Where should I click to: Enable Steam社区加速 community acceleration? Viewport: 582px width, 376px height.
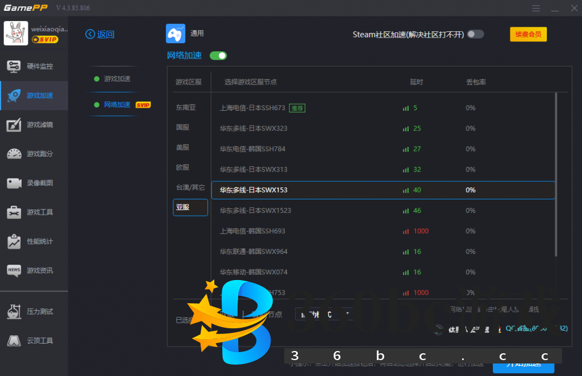click(x=475, y=34)
